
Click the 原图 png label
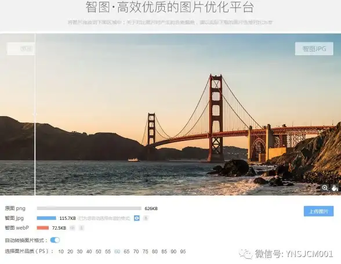point(15,208)
